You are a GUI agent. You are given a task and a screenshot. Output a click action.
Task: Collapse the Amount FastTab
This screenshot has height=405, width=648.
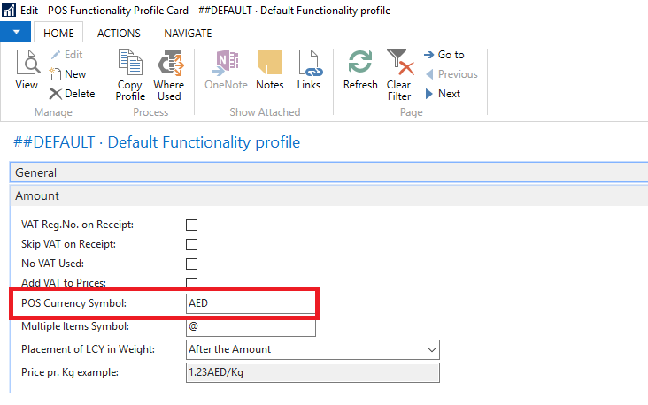pos(328,195)
